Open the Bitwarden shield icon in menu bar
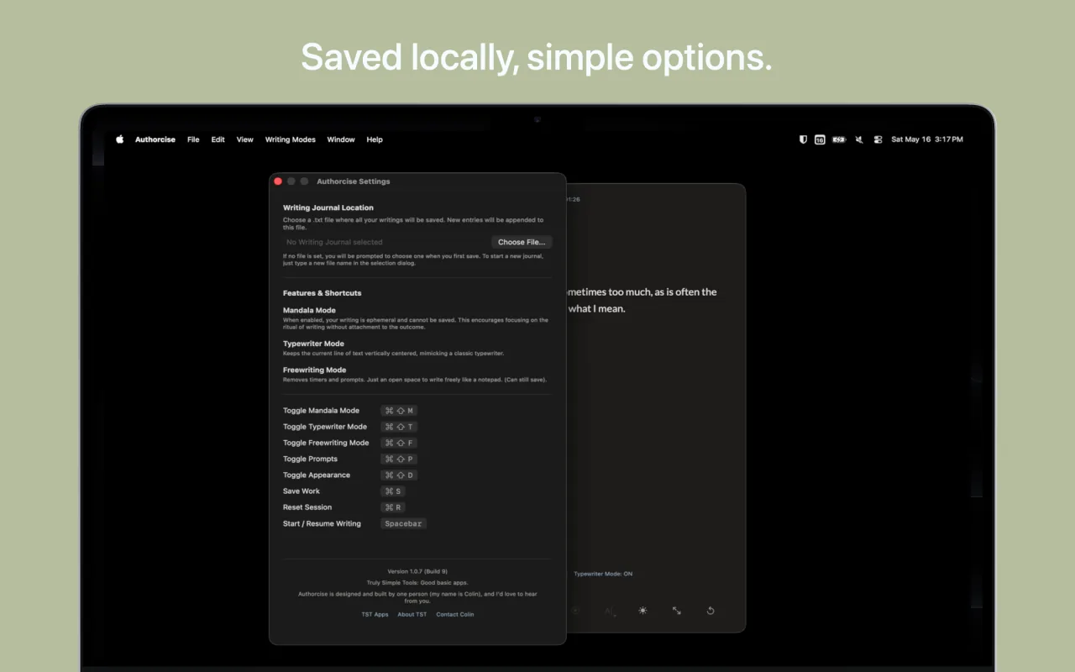This screenshot has height=672, width=1075. tap(803, 139)
